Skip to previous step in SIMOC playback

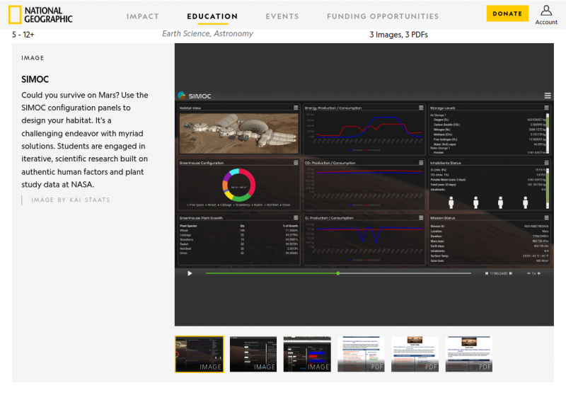coord(486,273)
